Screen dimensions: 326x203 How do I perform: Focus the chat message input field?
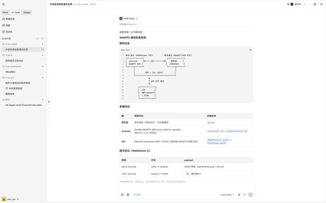click(186, 185)
